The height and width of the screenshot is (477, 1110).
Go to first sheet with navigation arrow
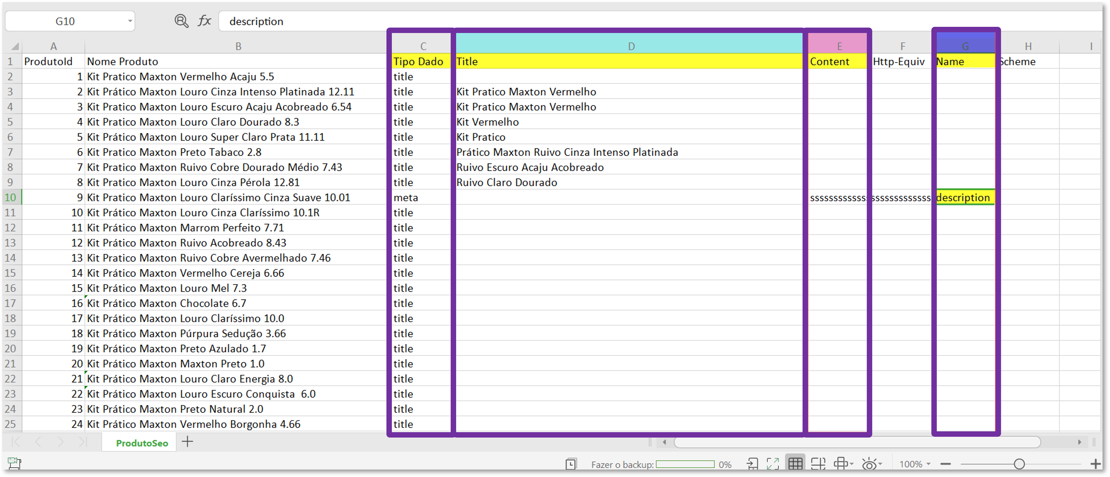[16, 442]
